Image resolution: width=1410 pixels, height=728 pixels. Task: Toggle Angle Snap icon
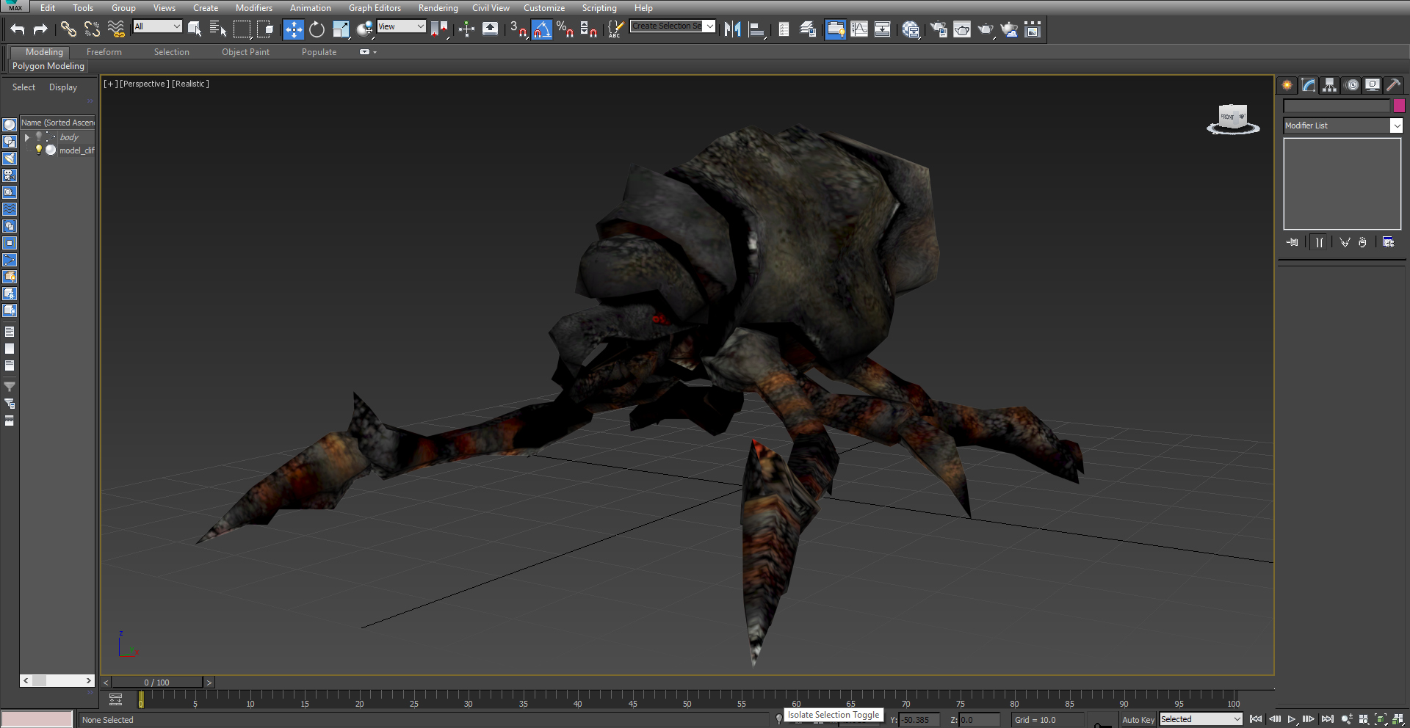[541, 29]
